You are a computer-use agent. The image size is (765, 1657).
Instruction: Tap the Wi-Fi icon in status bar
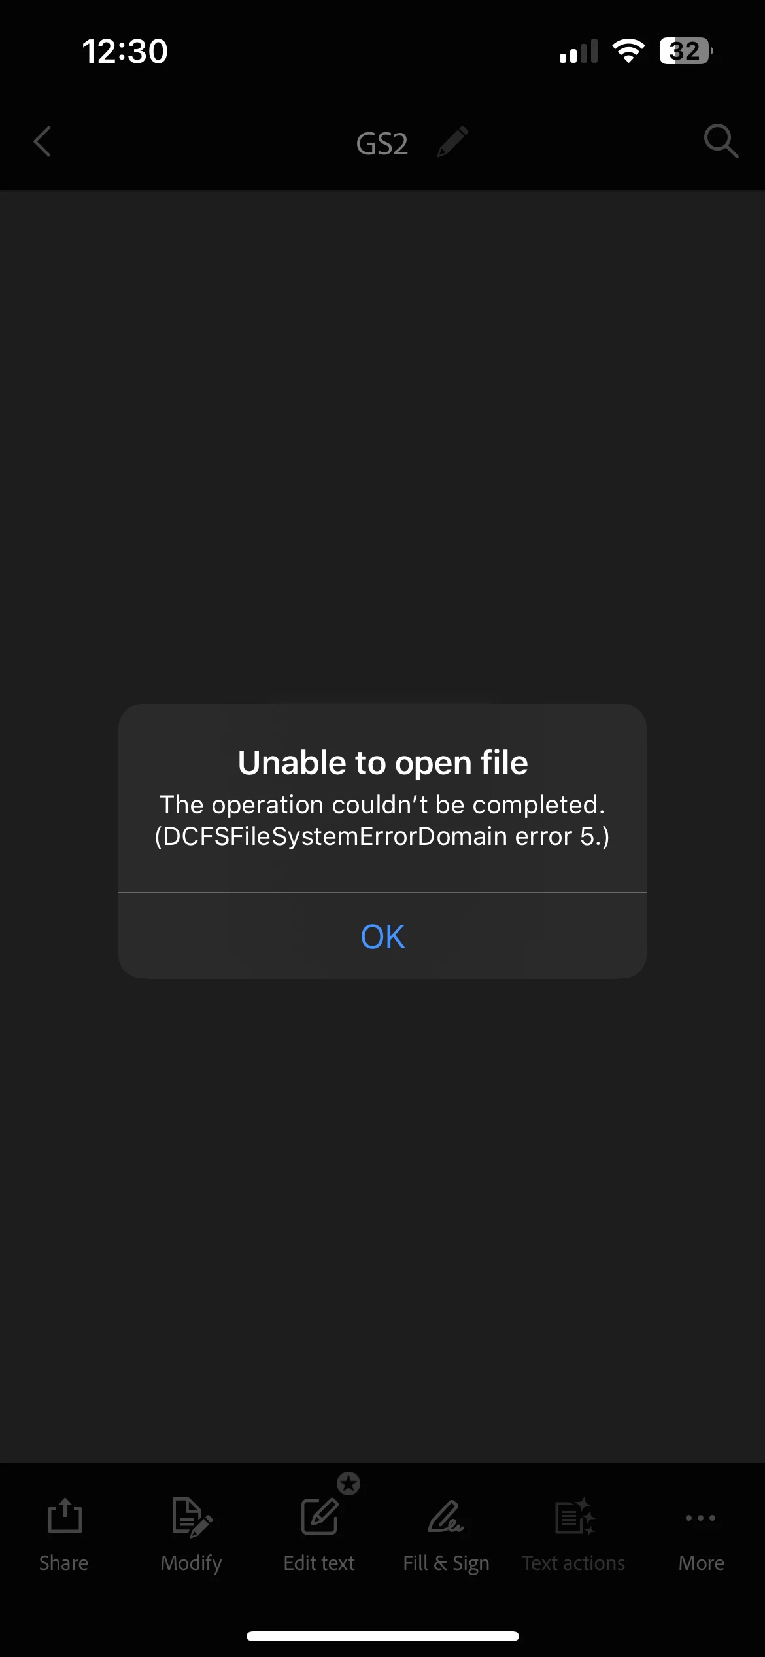point(628,51)
